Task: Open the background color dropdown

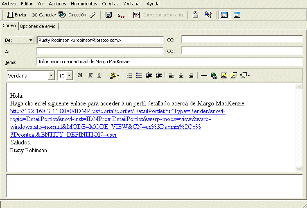Action: (x=245, y=75)
